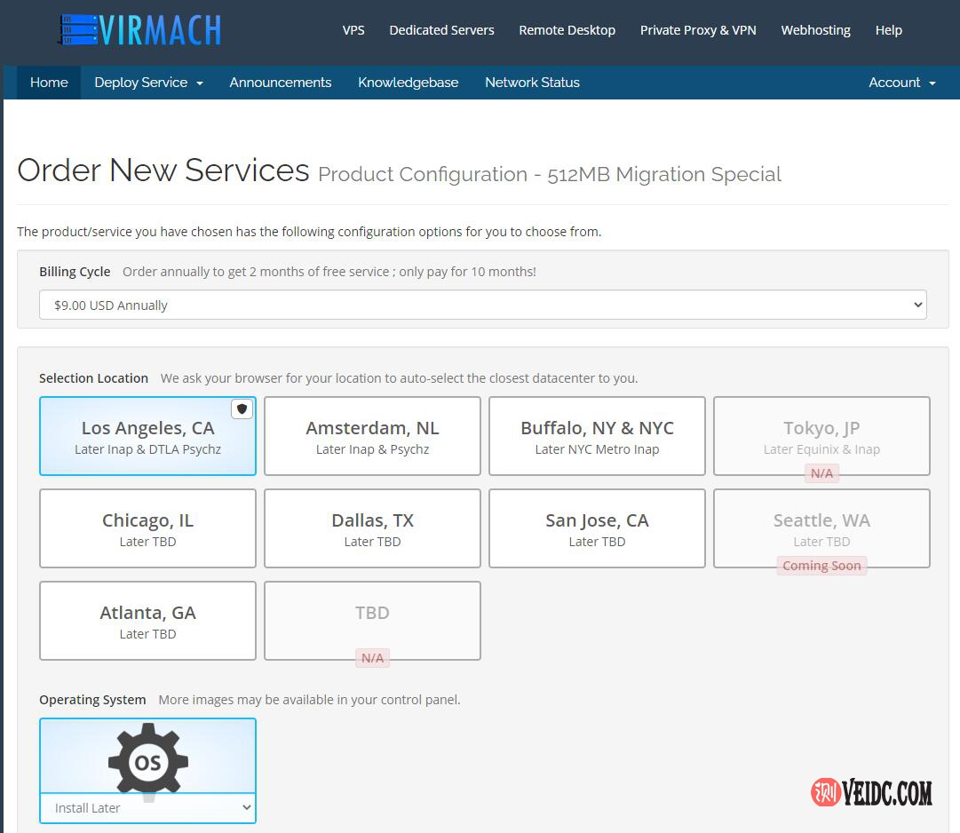Click the VirMach logo
This screenshot has width=960, height=833.
[139, 30]
